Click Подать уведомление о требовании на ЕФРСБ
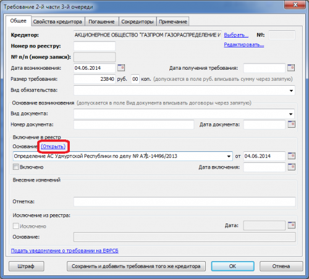The width and height of the screenshot is (309, 279). click(65, 251)
